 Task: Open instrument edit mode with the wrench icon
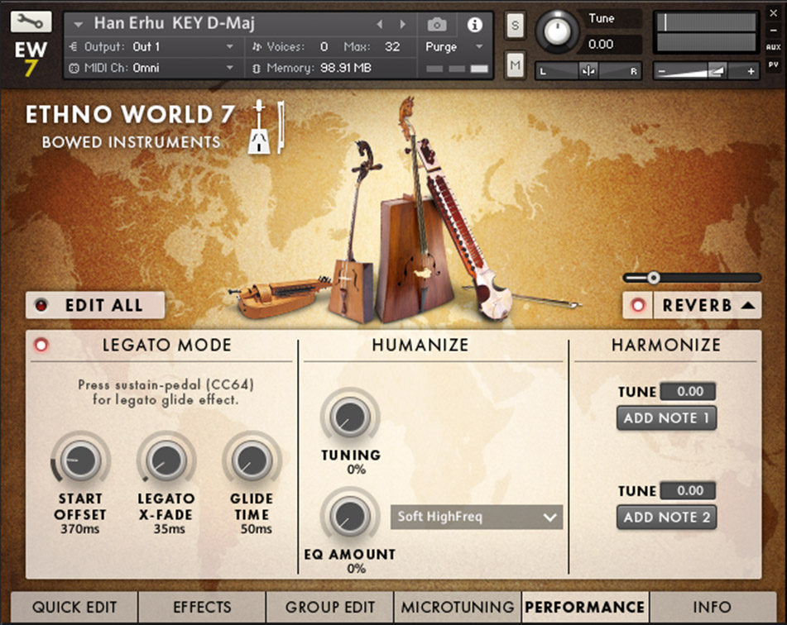coord(31,22)
